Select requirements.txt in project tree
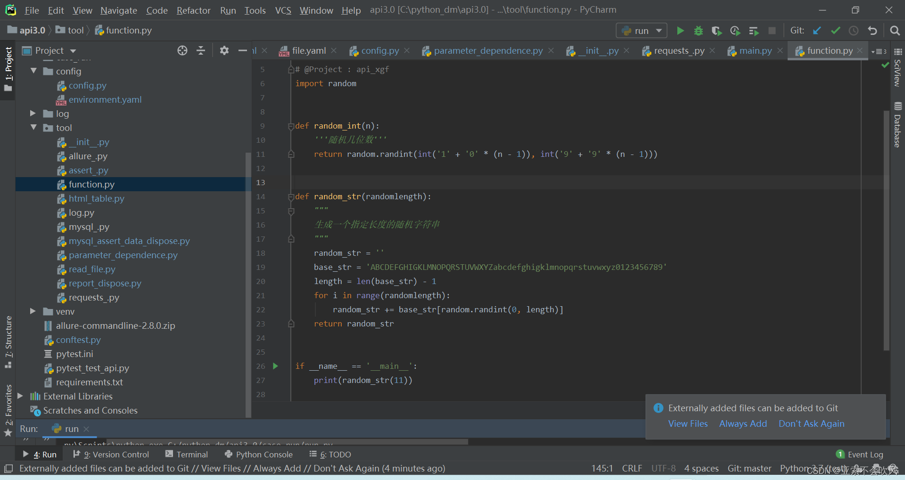The image size is (905, 480). coord(89,382)
